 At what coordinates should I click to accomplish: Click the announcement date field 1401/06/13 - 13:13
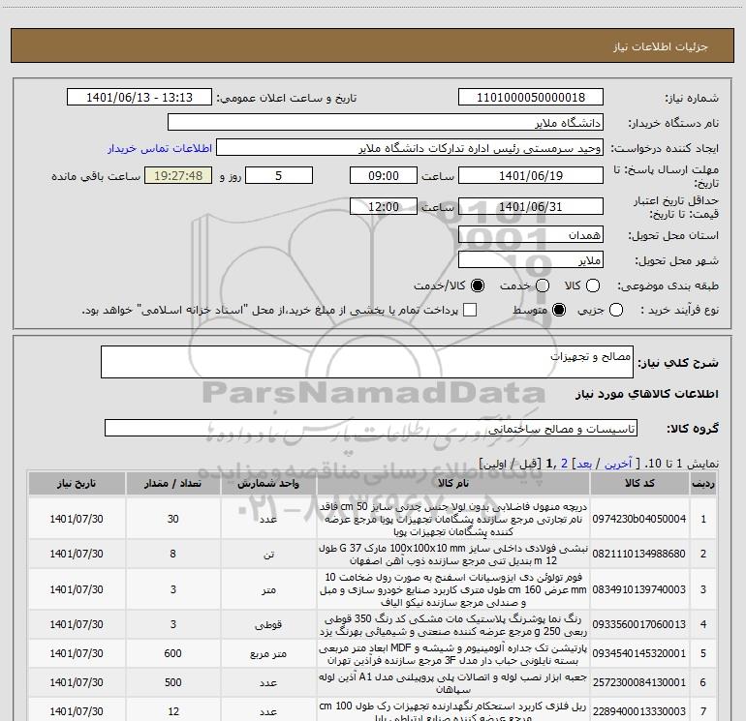(x=139, y=97)
